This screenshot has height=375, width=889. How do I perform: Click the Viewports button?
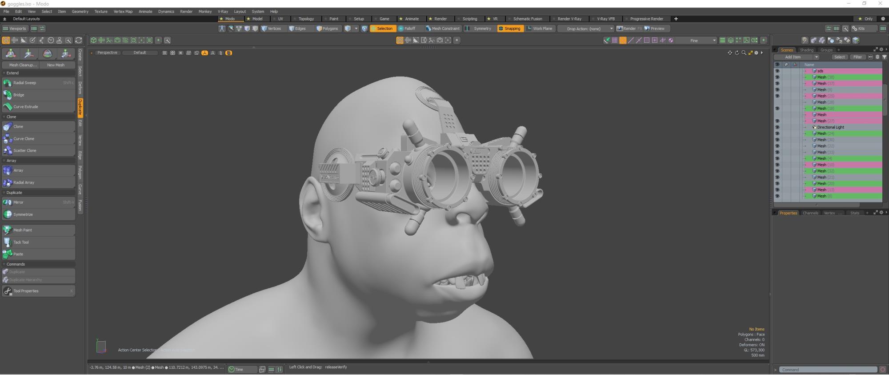point(15,28)
